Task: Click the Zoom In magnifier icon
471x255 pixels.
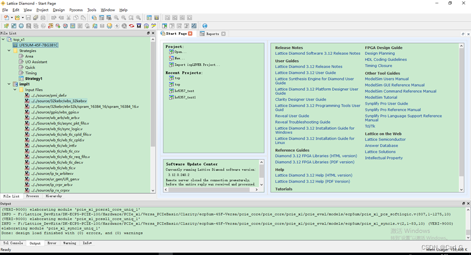Action: coord(116,18)
